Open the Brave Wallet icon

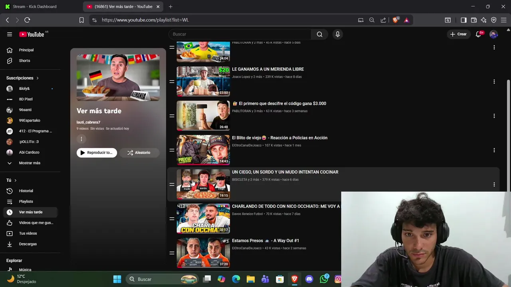coord(474,20)
